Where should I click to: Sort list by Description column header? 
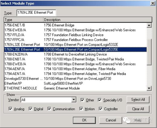coord(97,20)
